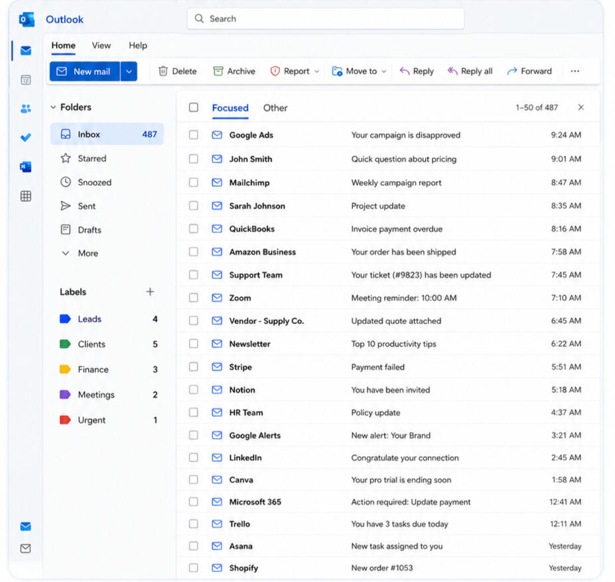The height and width of the screenshot is (582, 615).
Task: Collapse the Folders section chevron
Action: click(53, 107)
